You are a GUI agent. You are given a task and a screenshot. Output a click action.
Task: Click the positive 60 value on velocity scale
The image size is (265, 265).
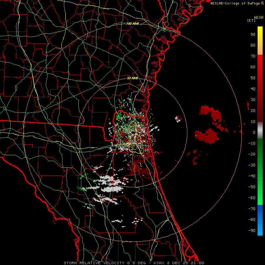[253, 67]
